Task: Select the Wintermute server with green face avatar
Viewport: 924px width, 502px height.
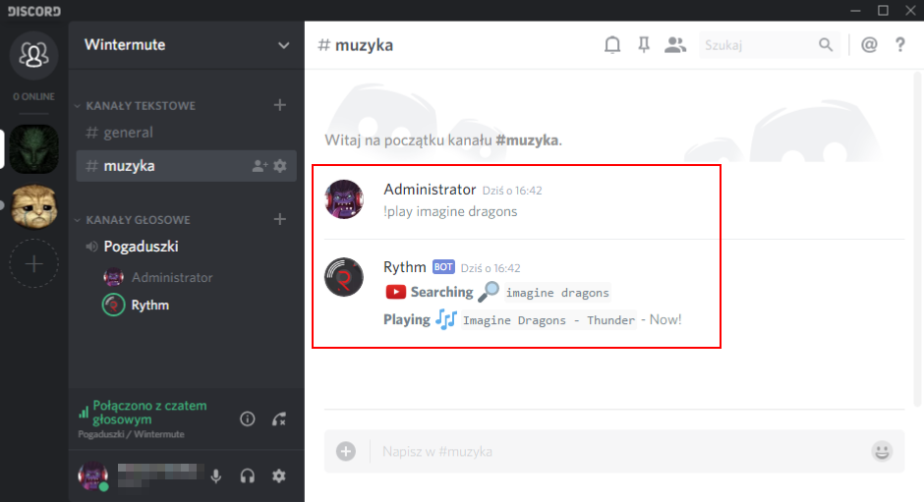Action: (33, 148)
